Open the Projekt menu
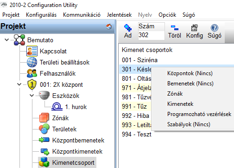 click(x=11, y=15)
